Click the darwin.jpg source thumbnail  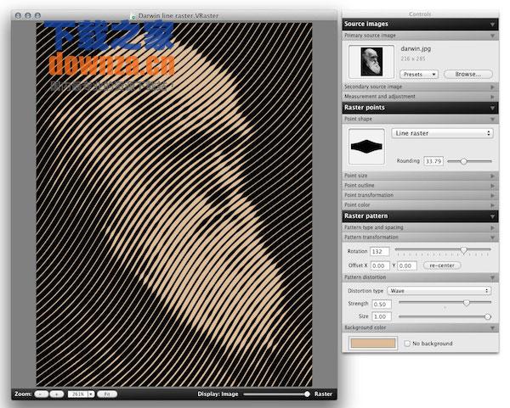(x=371, y=62)
